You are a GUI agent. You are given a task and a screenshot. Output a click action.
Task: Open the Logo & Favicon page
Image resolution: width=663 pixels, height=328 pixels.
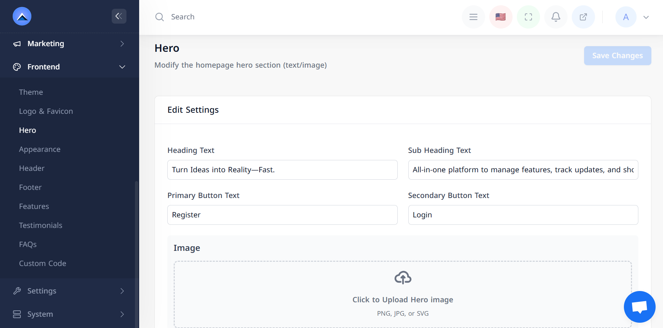(x=46, y=111)
